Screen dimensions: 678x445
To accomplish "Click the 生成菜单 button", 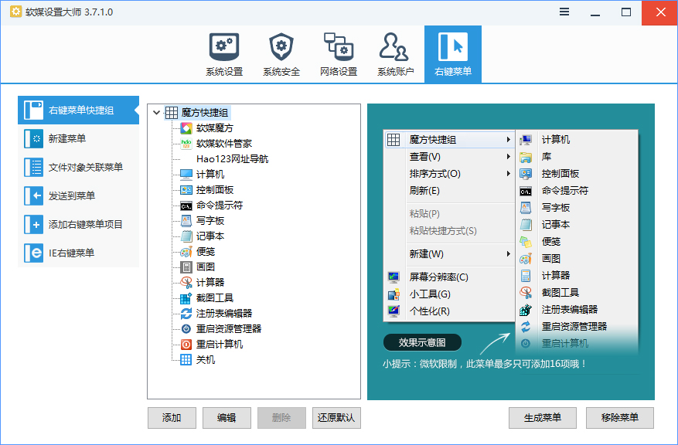I will tap(542, 418).
